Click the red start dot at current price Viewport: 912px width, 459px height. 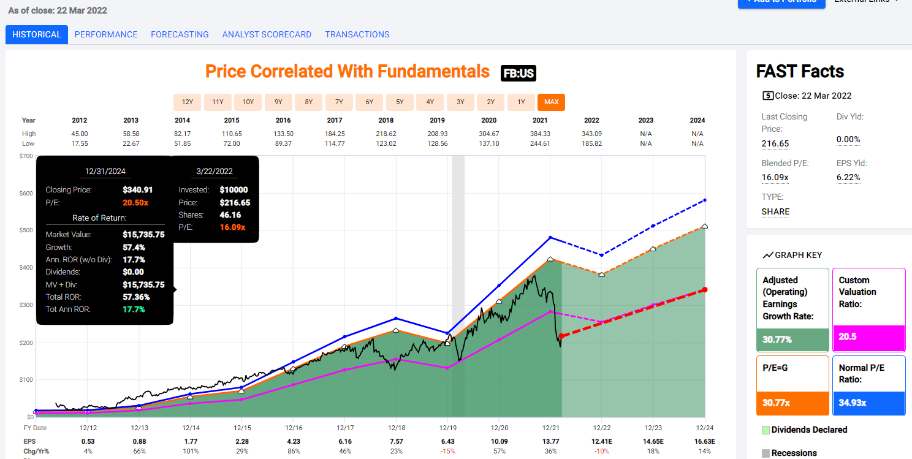pyautogui.click(x=561, y=336)
